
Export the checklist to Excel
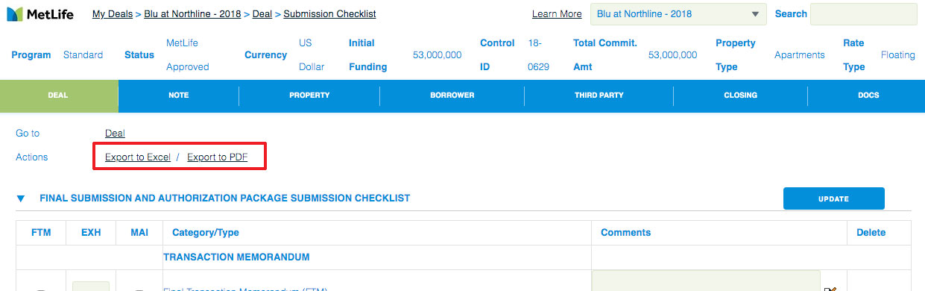click(138, 157)
